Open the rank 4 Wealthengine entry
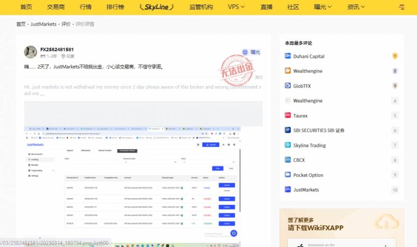Viewport: 417px width, 247px height. pos(308,101)
